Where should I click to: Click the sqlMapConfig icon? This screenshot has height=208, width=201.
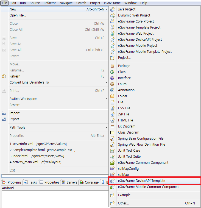(112, 169)
